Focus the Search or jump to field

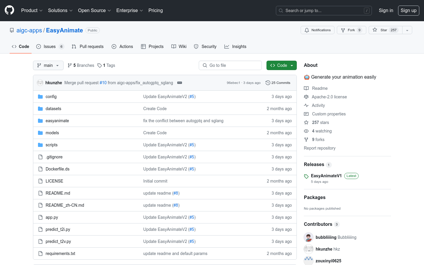pyautogui.click(x=324, y=11)
